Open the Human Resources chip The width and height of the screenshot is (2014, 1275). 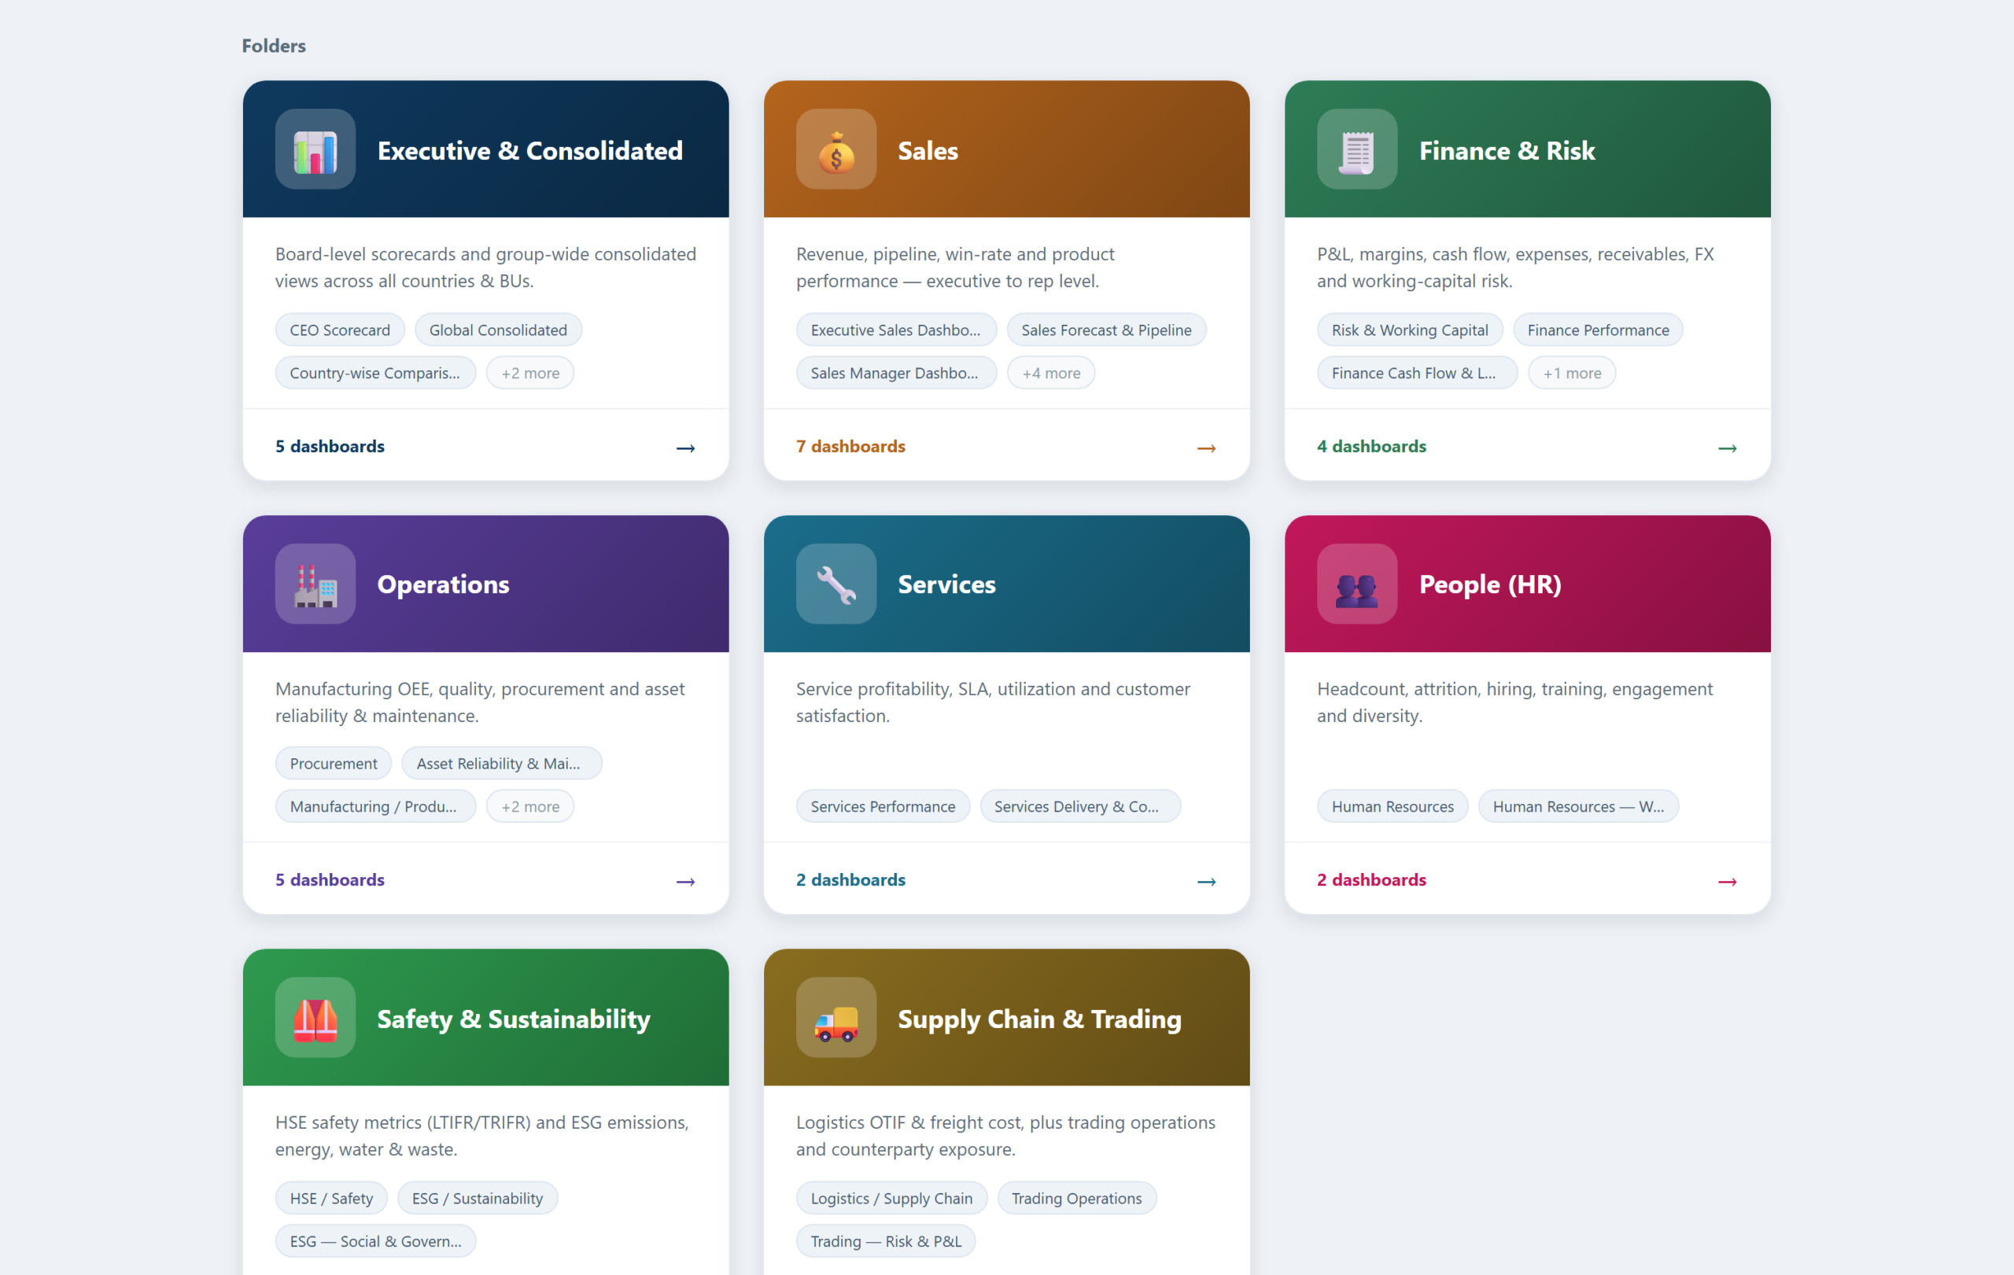coord(1392,806)
